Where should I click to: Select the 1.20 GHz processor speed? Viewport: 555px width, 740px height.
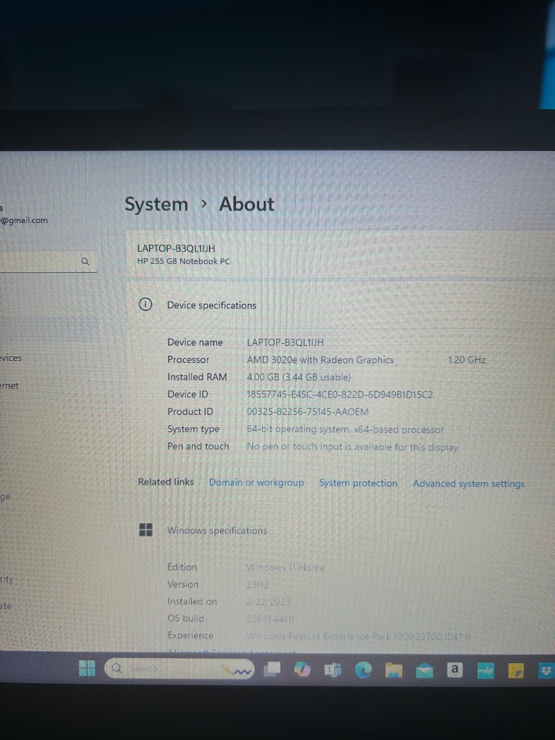point(467,360)
